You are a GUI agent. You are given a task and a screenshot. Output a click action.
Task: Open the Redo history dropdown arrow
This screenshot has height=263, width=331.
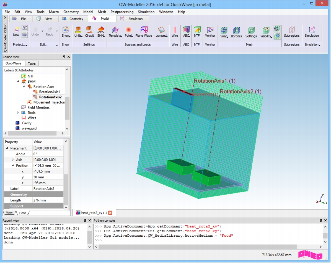click(x=57, y=31)
